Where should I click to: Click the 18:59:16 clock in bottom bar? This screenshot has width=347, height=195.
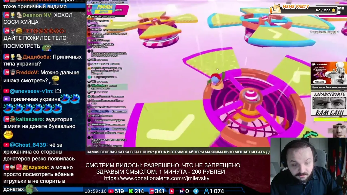95,191
